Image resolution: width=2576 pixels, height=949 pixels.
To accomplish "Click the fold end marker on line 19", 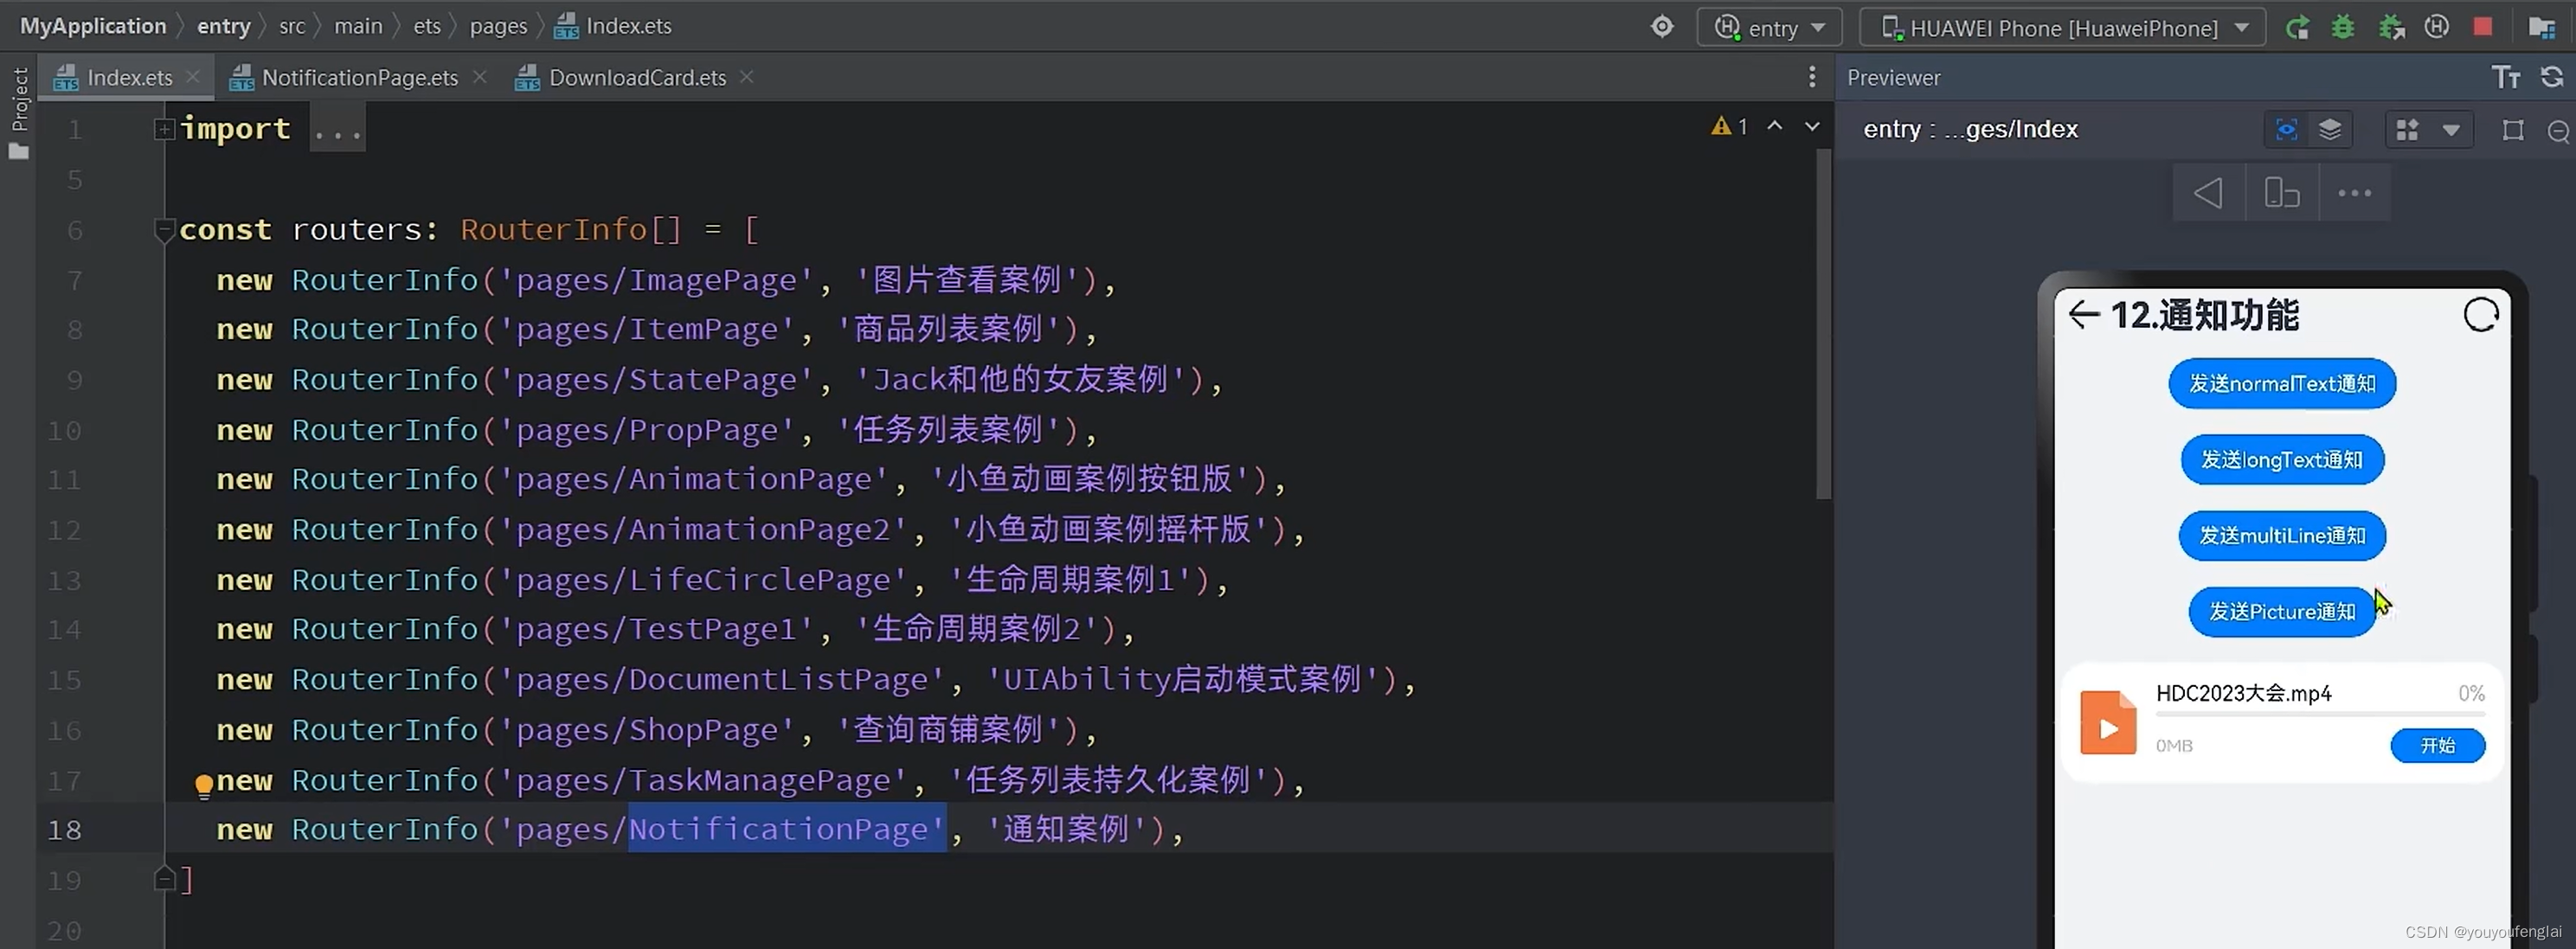I will 164,879.
